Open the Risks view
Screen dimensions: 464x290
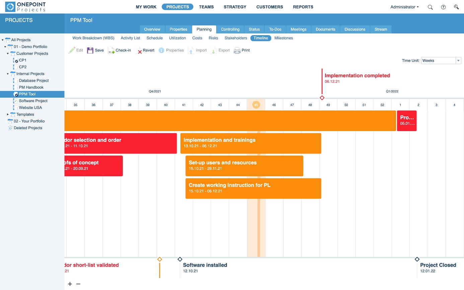click(x=213, y=38)
